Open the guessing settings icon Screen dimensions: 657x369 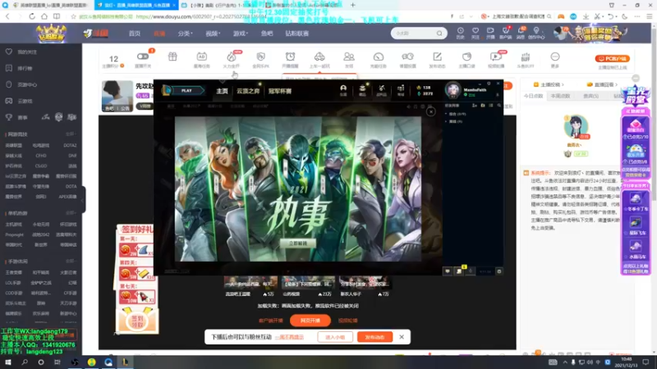(407, 57)
